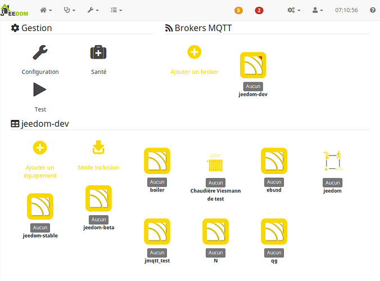The width and height of the screenshot is (380, 281).
Task: Click the clock showing 07:10:56
Action: tap(346, 10)
